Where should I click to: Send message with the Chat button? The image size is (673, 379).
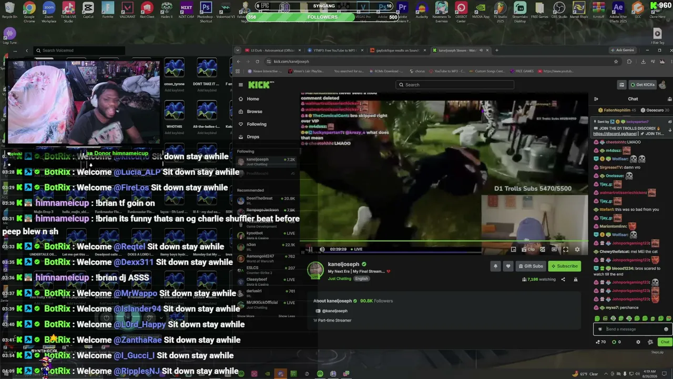click(665, 342)
